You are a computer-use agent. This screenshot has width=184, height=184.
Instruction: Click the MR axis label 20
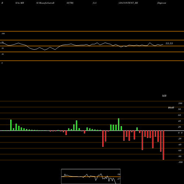(x=180, y=127)
